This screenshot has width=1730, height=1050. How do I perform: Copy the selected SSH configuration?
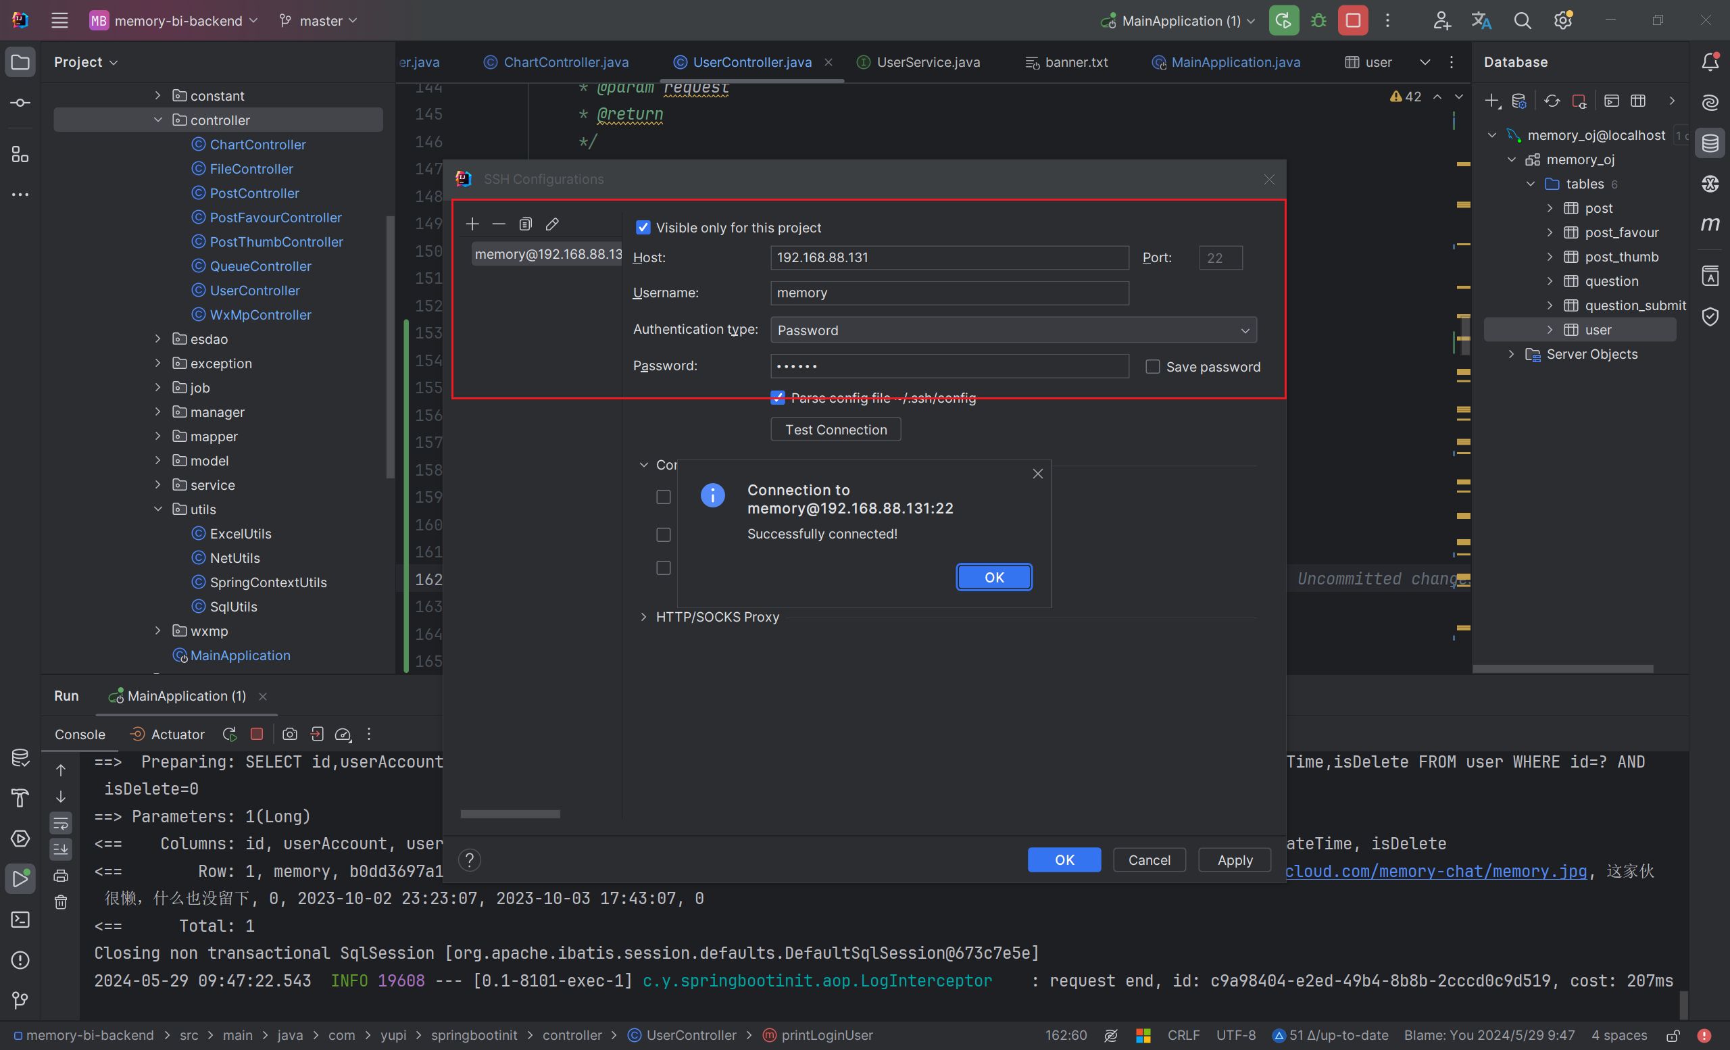tap(525, 224)
